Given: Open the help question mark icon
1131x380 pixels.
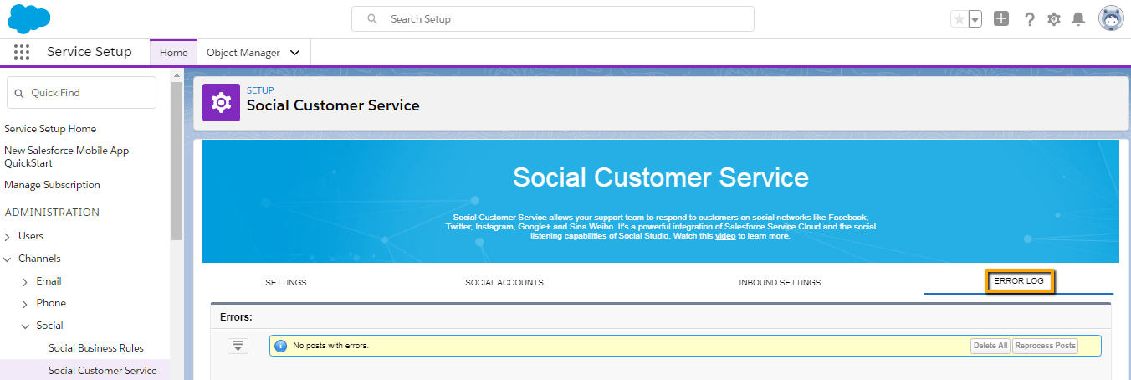Looking at the screenshot, I should pos(1030,18).
